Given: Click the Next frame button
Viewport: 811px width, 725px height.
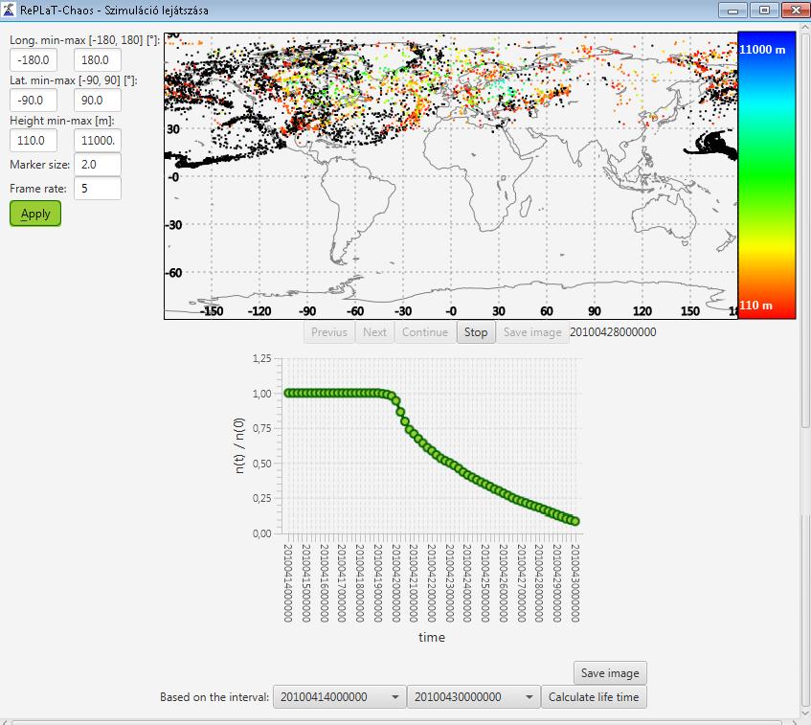Looking at the screenshot, I should [374, 332].
